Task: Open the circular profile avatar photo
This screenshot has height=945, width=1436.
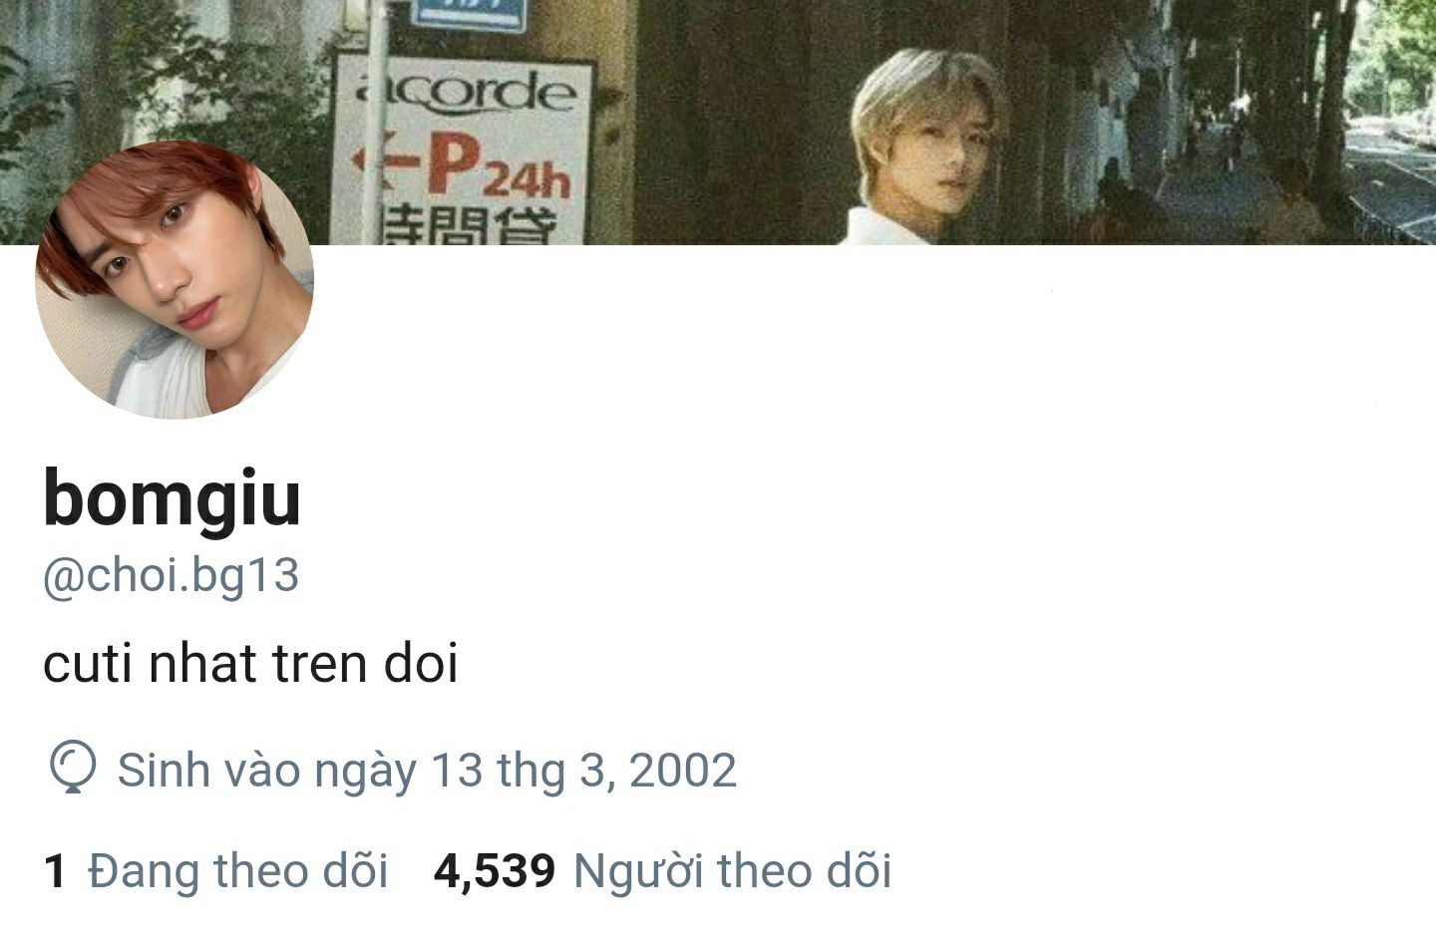Action: [x=175, y=279]
